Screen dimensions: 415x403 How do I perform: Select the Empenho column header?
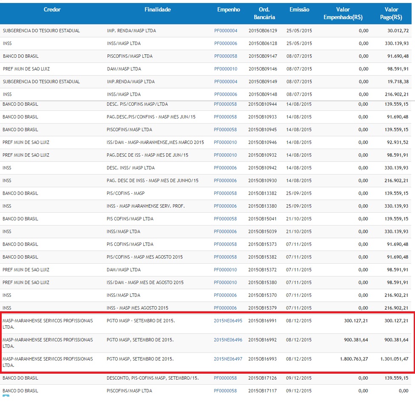pos(228,10)
